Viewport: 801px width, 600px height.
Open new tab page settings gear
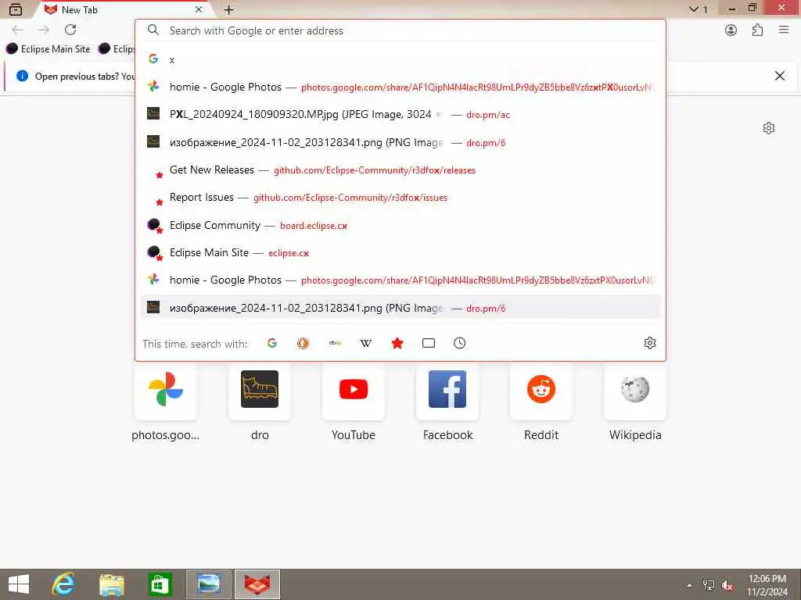(769, 128)
